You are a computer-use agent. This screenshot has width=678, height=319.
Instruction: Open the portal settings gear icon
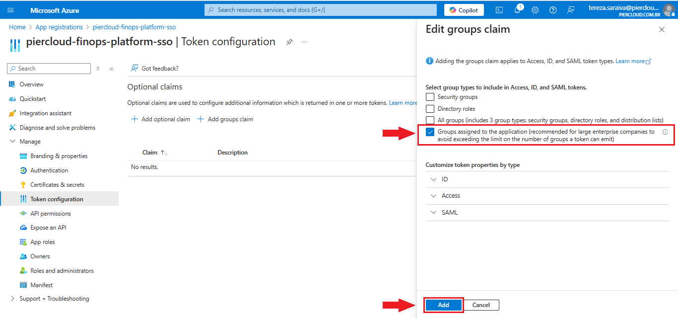coord(535,10)
